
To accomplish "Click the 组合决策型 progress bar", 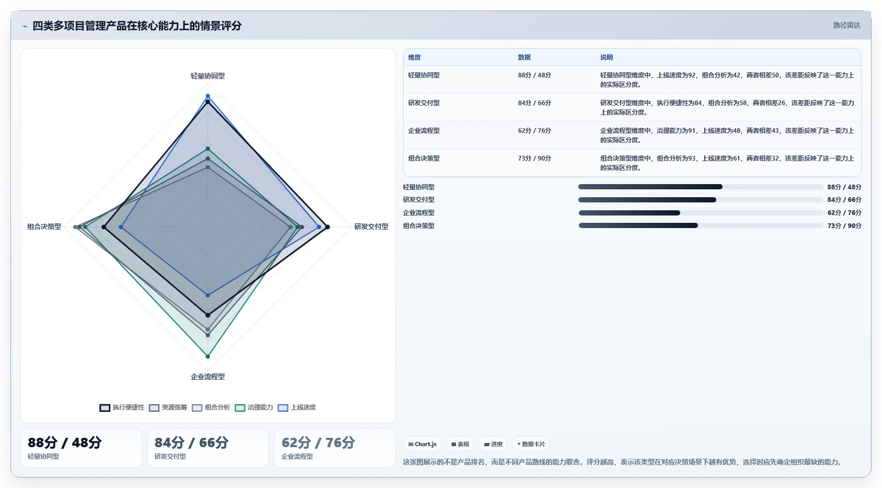I will click(701, 225).
